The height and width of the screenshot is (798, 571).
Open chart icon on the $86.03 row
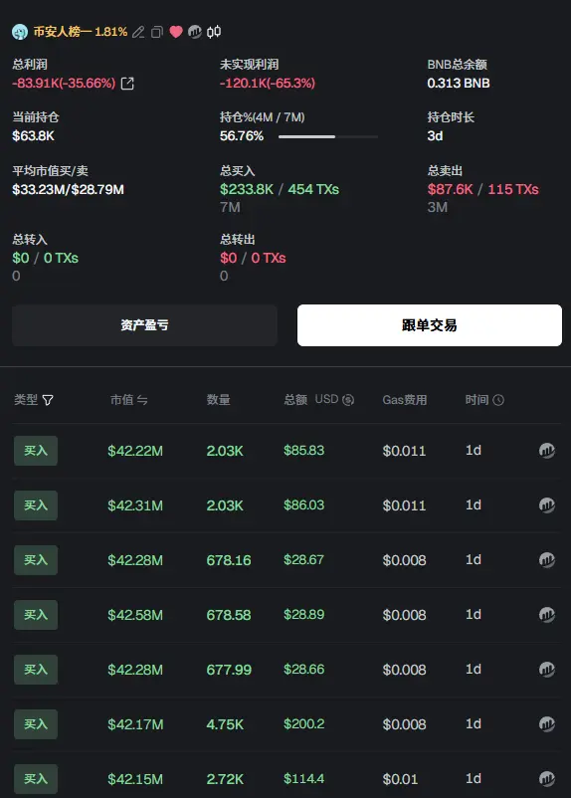click(x=547, y=504)
